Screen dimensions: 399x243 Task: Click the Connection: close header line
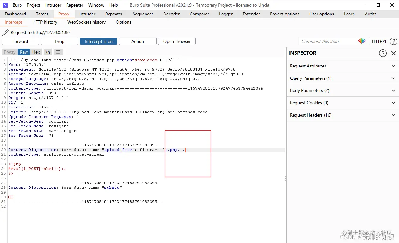point(30,107)
